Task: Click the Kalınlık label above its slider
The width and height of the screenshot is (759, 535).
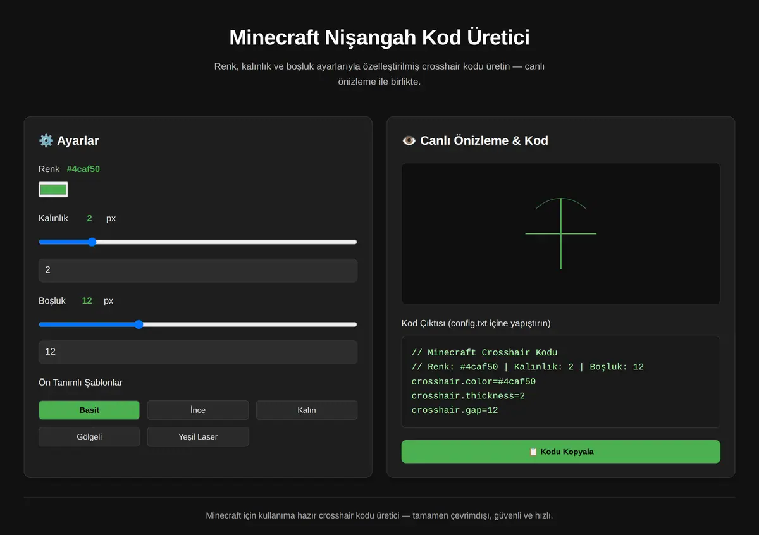Action: click(53, 218)
